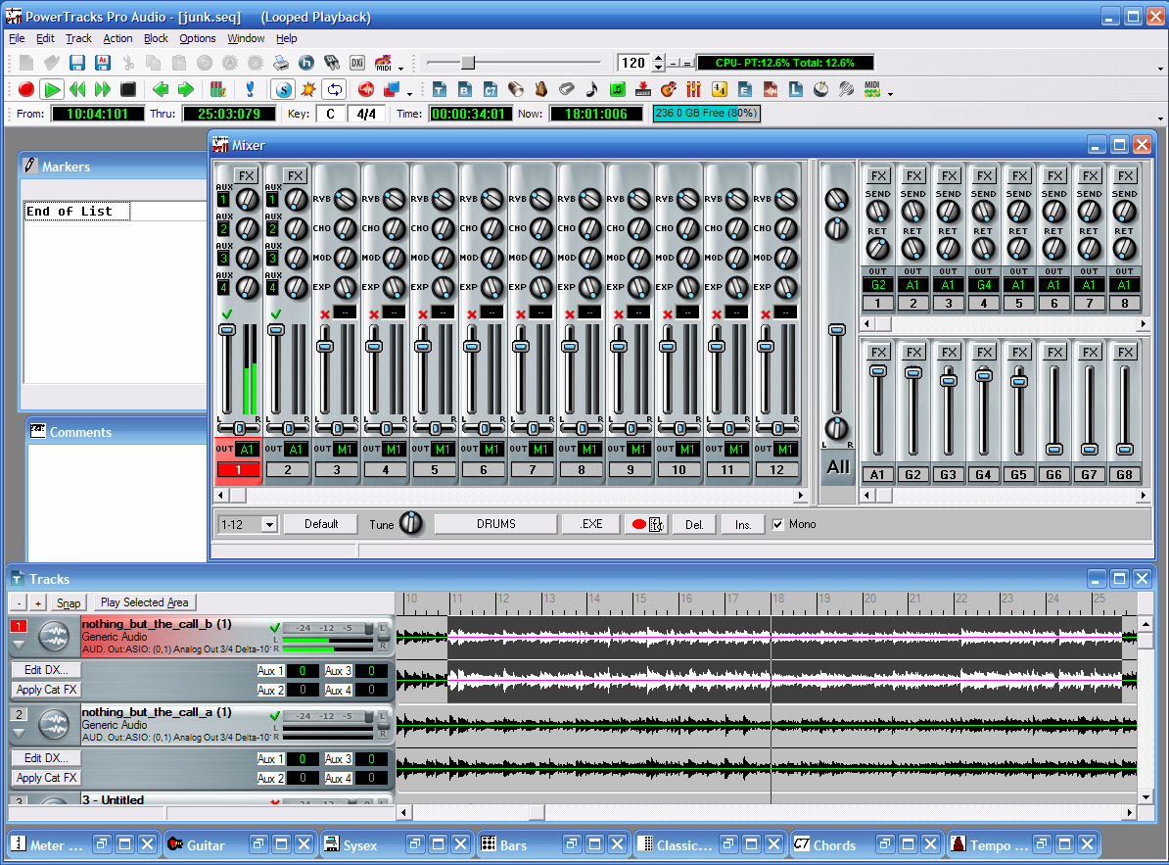Open the Event list E icon
This screenshot has width=1169, height=865.
pyautogui.click(x=745, y=89)
